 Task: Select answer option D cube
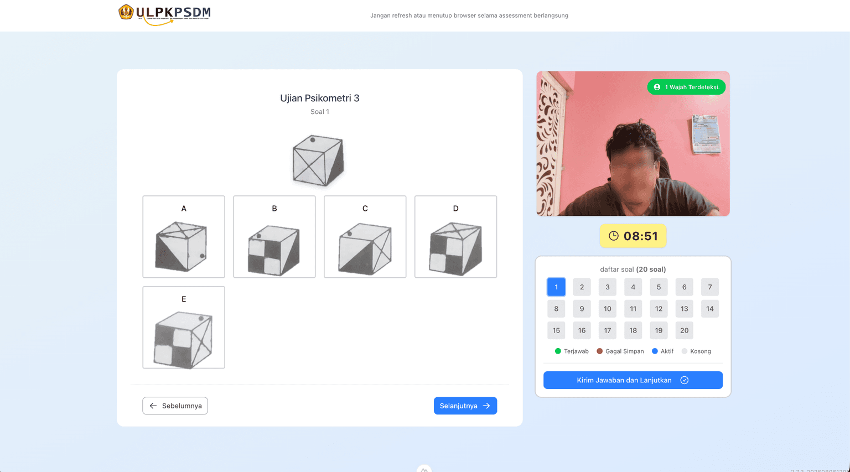coord(456,237)
